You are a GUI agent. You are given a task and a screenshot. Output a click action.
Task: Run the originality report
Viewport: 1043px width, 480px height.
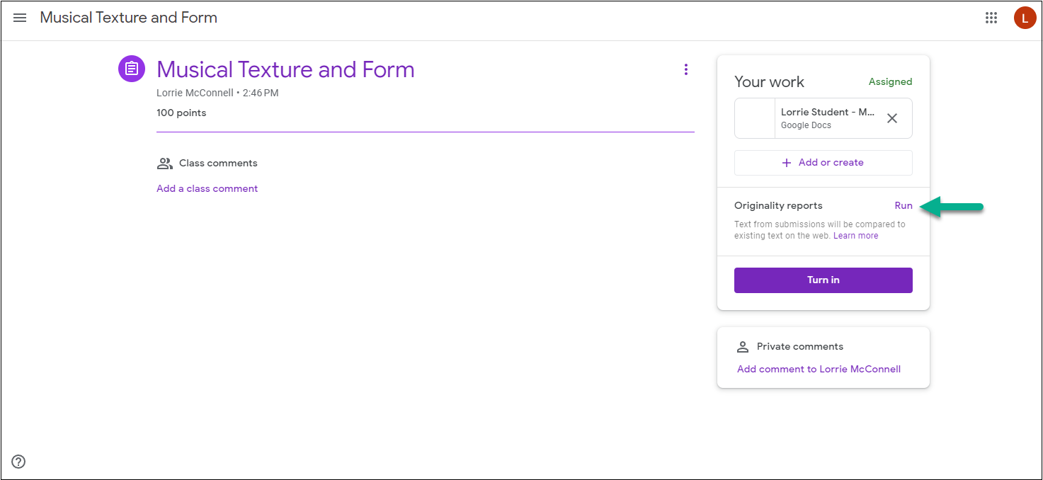[x=904, y=206]
